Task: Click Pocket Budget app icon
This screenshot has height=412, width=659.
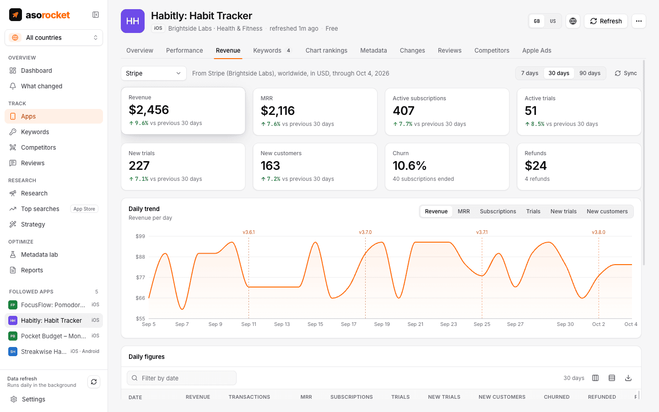Action: [13, 336]
